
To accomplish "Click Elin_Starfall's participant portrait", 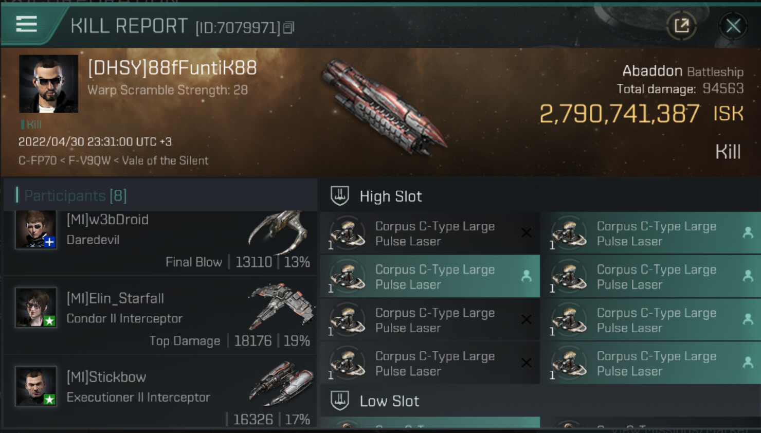I will pyautogui.click(x=35, y=308).
